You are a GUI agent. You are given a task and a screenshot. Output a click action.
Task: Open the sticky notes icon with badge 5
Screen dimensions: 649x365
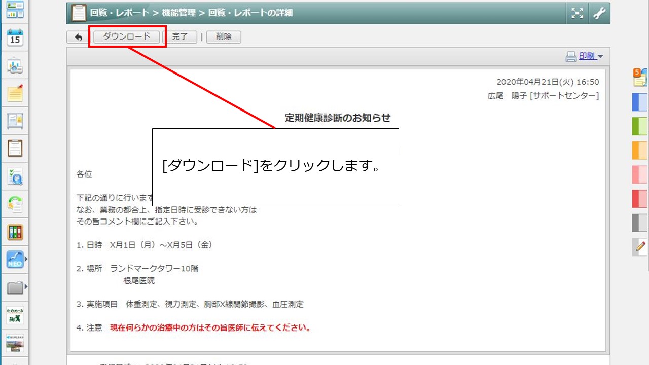[640, 78]
